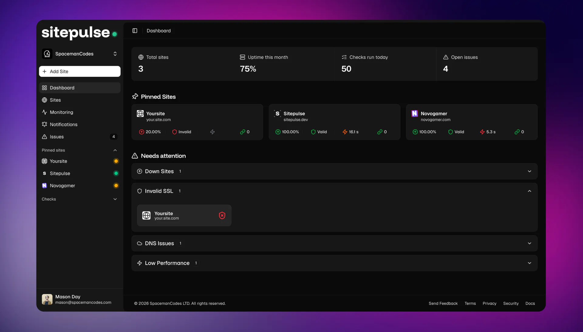The image size is (583, 332).
Task: Click the Dashboard breadcrumb title
Action: [159, 31]
